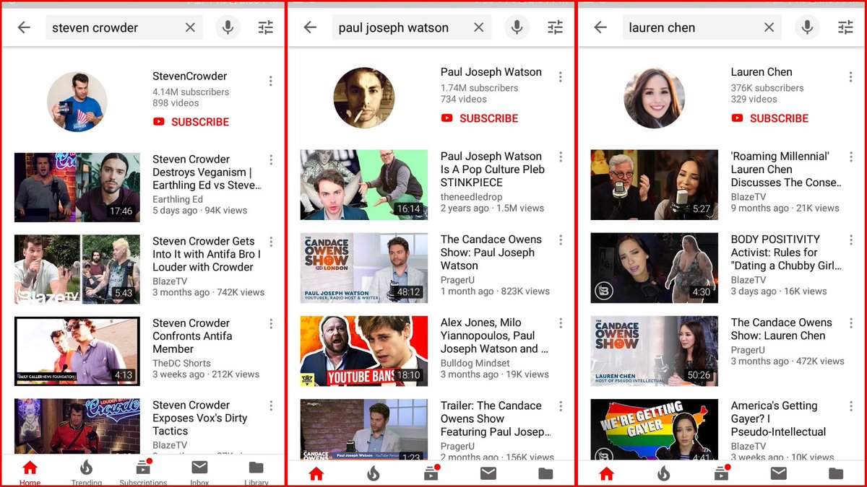Subscribe to the Lauren Chen channel
Screen dimensions: 867x487
coord(770,118)
